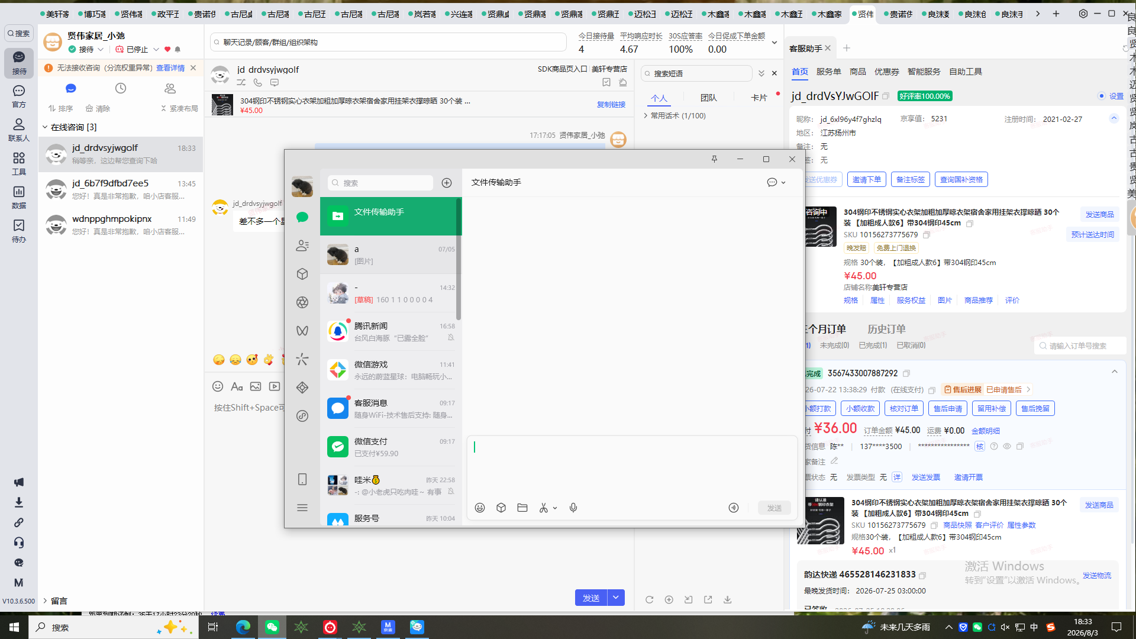Open the 自助工具 tab
1136x639 pixels.
pos(966,72)
